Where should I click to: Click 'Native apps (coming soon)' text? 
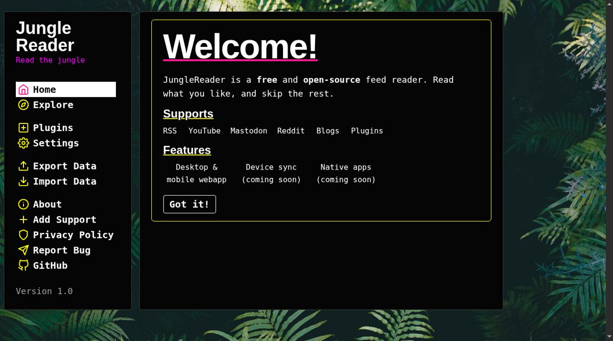[x=346, y=174]
